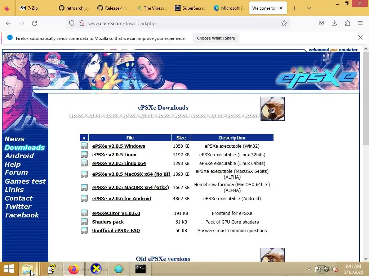The width and height of the screenshot is (369, 276).
Task: Click the floppy icon beside MacOSX x64 (Gtk3)
Action: pos(84,187)
